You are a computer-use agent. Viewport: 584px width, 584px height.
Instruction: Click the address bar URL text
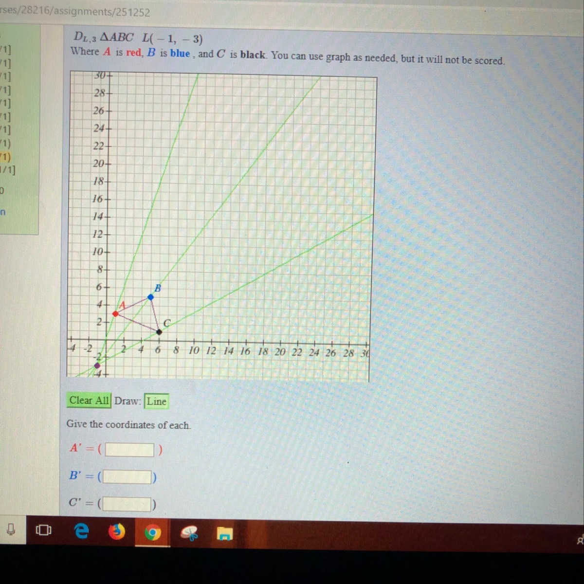point(75,12)
